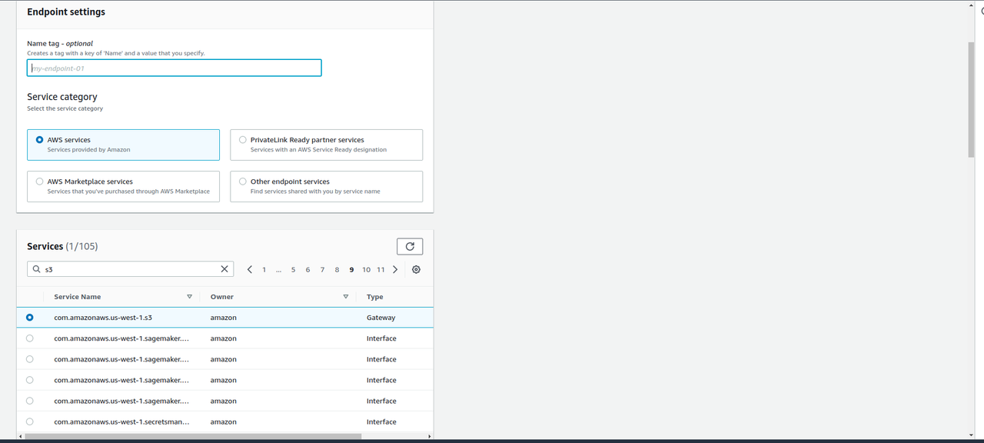Go to next services page

(x=395, y=269)
